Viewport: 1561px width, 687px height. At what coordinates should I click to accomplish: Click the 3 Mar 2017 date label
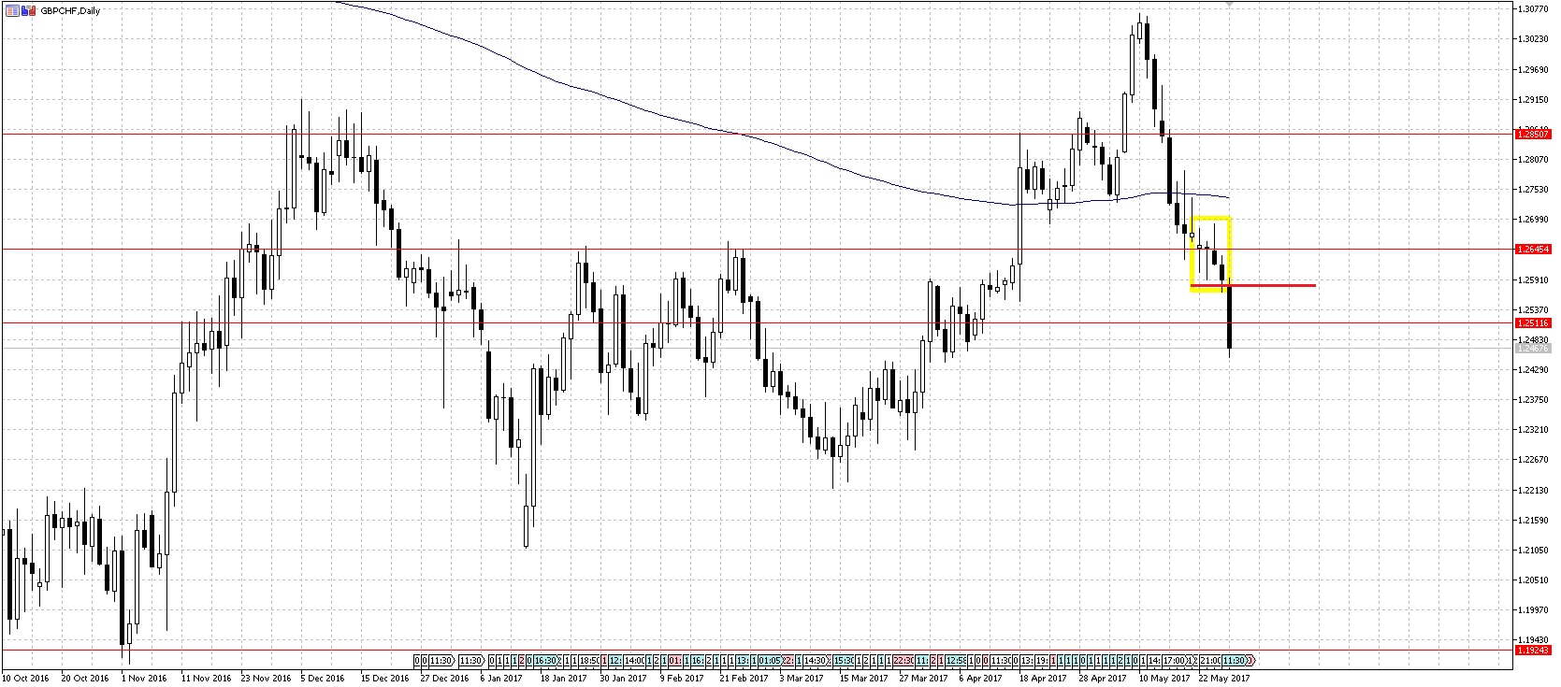802,679
